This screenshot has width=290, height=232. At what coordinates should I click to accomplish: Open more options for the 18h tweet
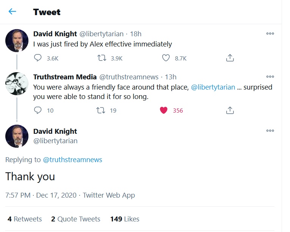270,34
